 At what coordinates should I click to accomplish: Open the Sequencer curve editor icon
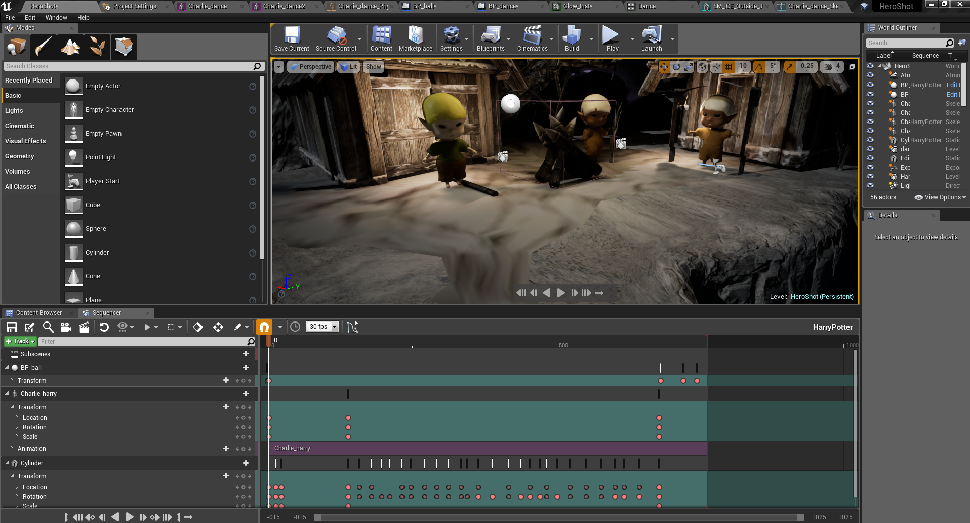point(352,327)
